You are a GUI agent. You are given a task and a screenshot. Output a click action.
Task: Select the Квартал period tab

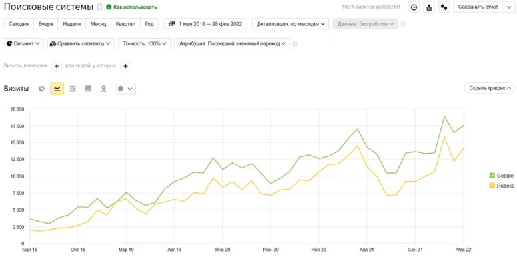pos(126,24)
